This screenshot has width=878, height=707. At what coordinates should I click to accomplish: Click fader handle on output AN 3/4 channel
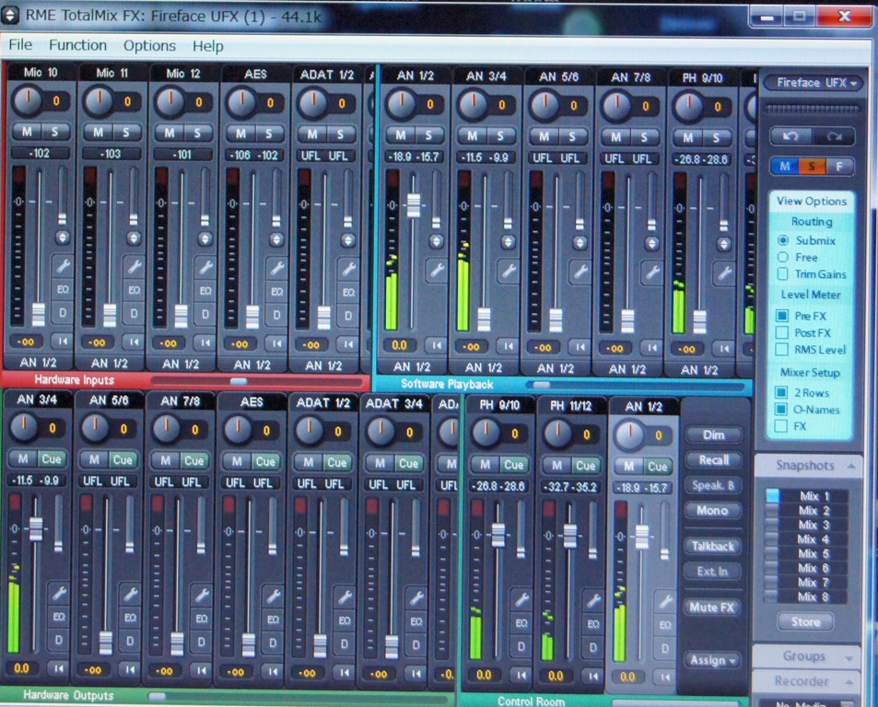coord(36,529)
